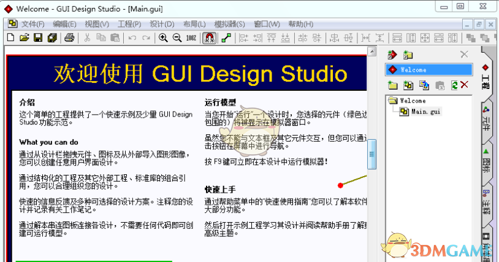Click the red connector endpoint dot
Image resolution: width=499 pixels, height=262 pixels.
point(340,185)
